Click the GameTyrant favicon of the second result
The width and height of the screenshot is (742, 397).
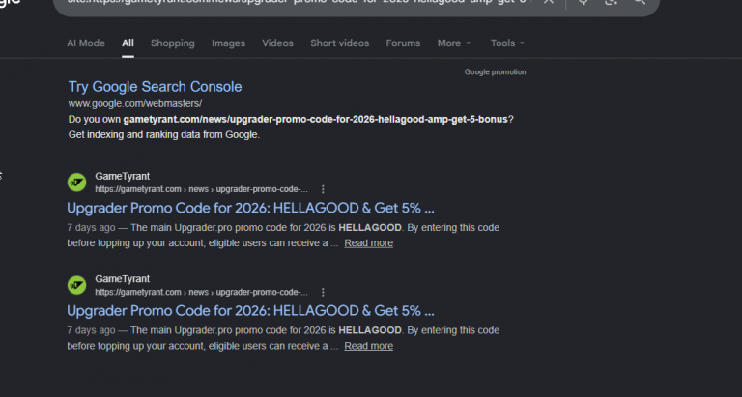(x=76, y=285)
